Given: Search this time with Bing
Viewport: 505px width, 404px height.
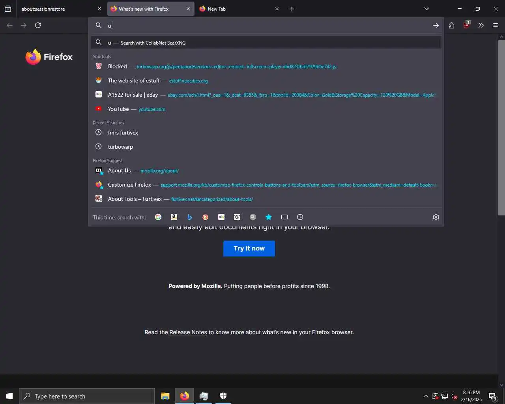Looking at the screenshot, I should tap(190, 217).
